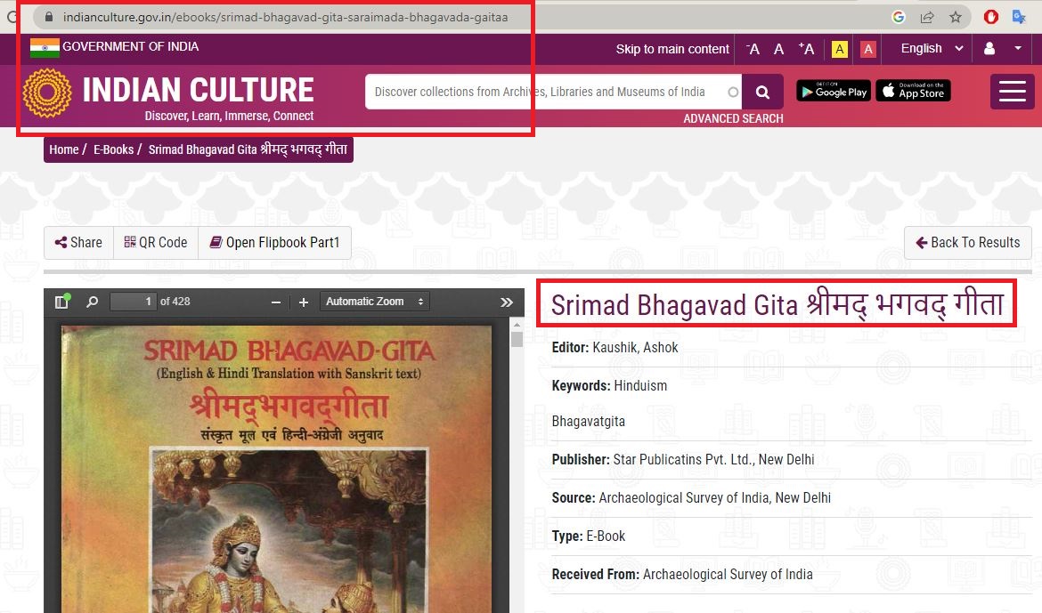
Task: Submit search with the magnifier button
Action: tap(762, 92)
